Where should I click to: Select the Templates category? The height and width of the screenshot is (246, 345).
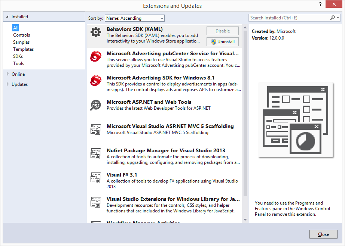[x=23, y=49]
